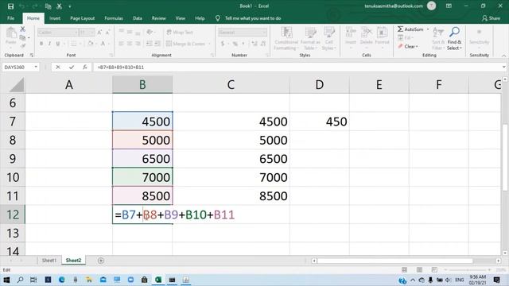The image size is (509, 286).
Task: Open Find & Select magnifier
Action: point(454,39)
